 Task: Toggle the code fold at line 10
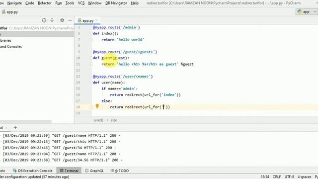pyautogui.click(x=91, y=58)
